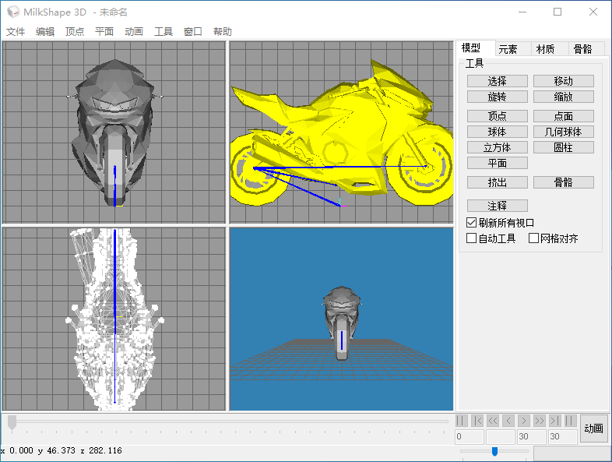
Task: Click the yellow motorcycle side view viewport
Action: (x=341, y=132)
